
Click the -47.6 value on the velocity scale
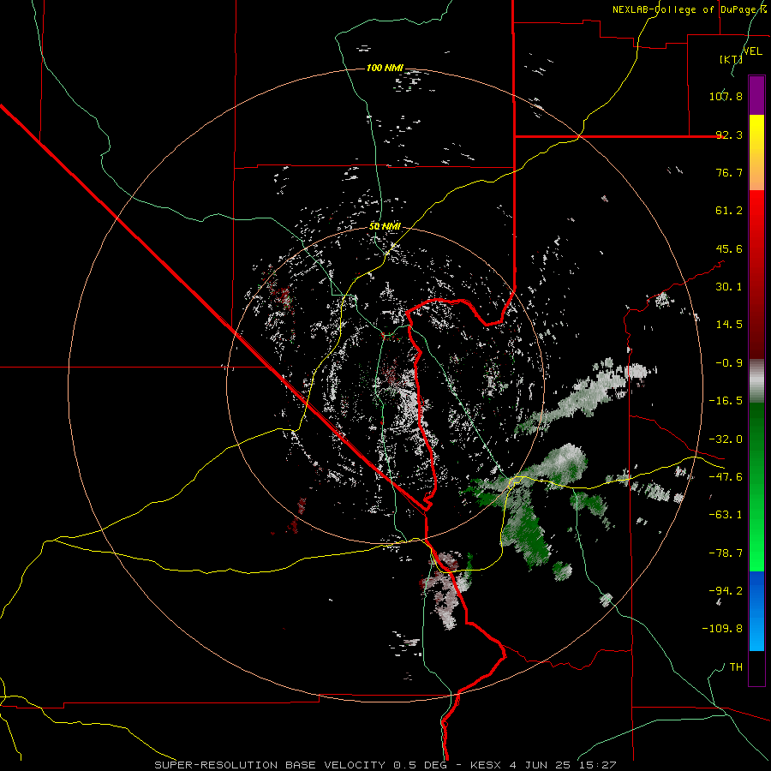(x=726, y=477)
